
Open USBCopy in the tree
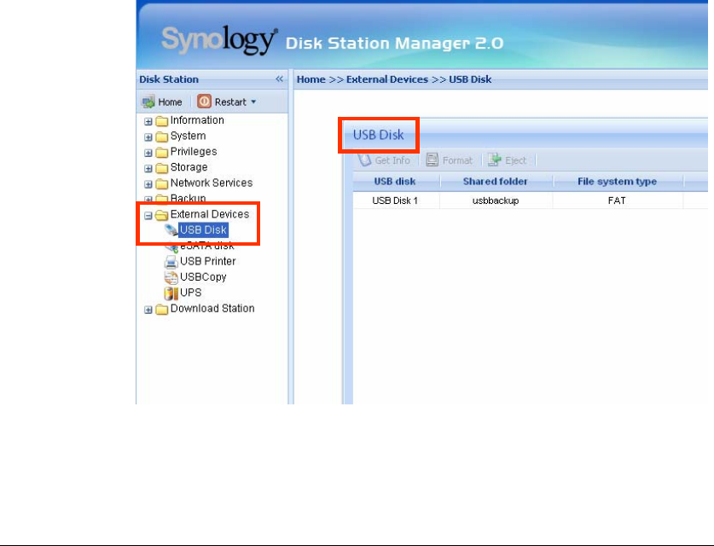pos(203,277)
